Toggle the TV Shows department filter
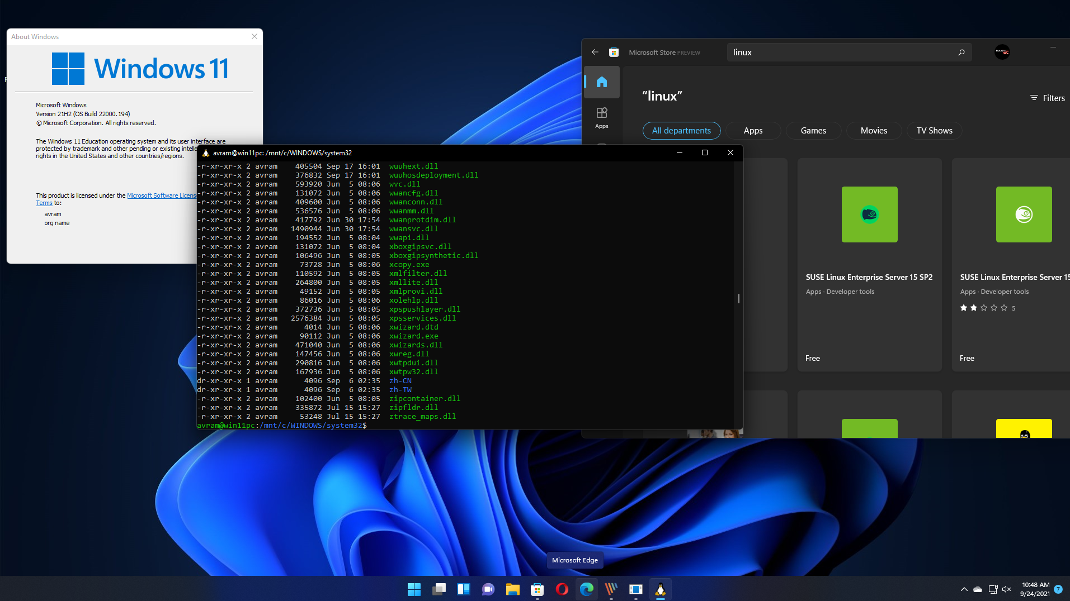The image size is (1070, 601). click(934, 130)
